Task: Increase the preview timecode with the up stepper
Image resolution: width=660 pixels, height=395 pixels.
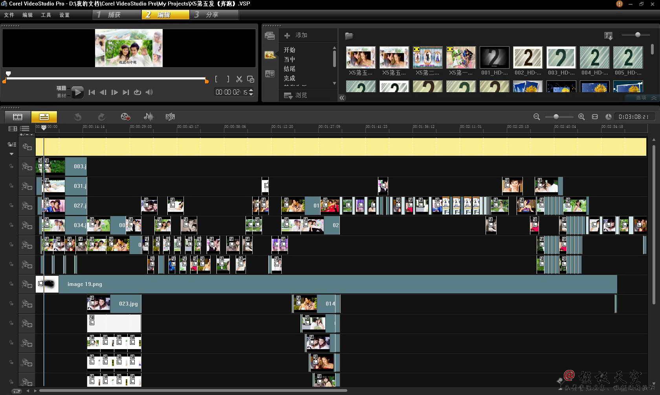Action: point(251,90)
